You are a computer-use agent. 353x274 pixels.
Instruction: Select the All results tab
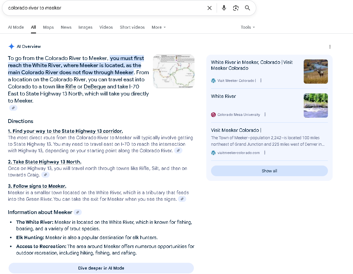click(x=33, y=27)
